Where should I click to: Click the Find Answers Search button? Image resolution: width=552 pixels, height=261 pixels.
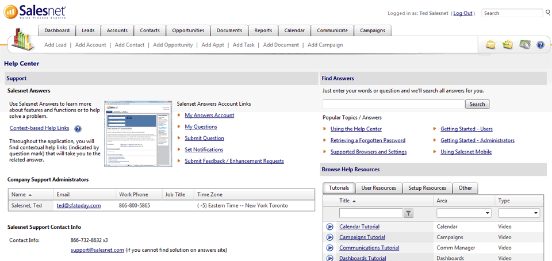point(477,104)
